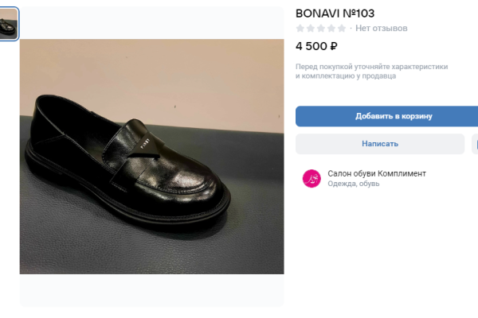Click the blank area below the product photo

coord(151,290)
